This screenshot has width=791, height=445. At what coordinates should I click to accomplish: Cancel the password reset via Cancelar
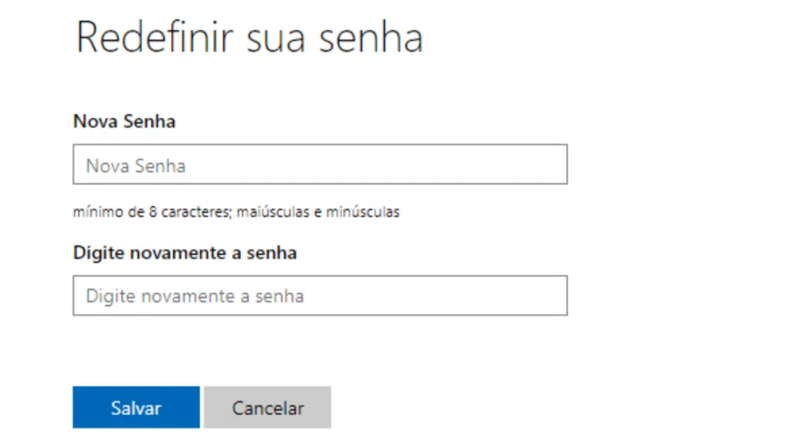pos(267,407)
